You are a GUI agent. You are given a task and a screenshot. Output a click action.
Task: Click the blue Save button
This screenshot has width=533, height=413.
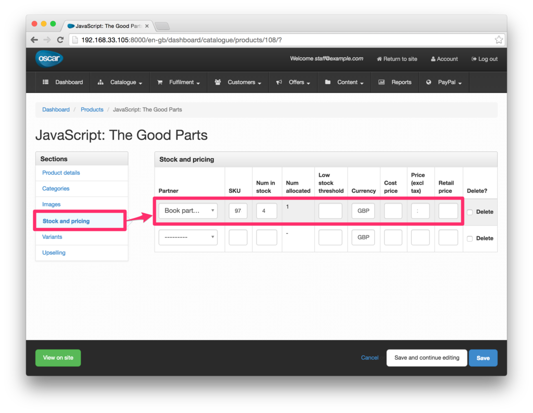pyautogui.click(x=483, y=358)
